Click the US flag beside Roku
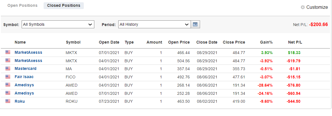Image resolution: width=332 pixels, height=116 pixels. (x=8, y=101)
